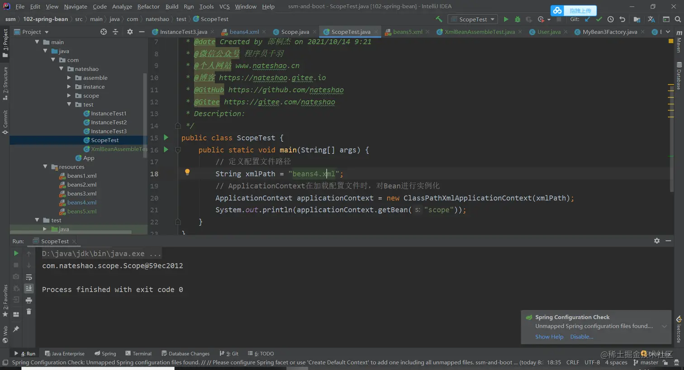The width and height of the screenshot is (684, 370).
Task: Switch to Scope.java editor tab
Action: tap(295, 32)
